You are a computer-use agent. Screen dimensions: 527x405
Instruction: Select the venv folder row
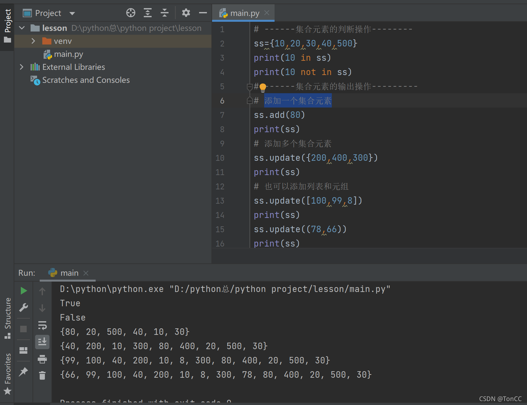tap(113, 41)
